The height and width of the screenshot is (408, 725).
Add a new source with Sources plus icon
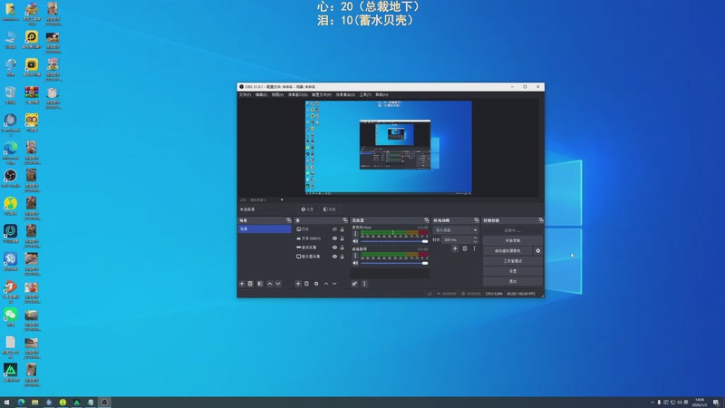tap(298, 284)
